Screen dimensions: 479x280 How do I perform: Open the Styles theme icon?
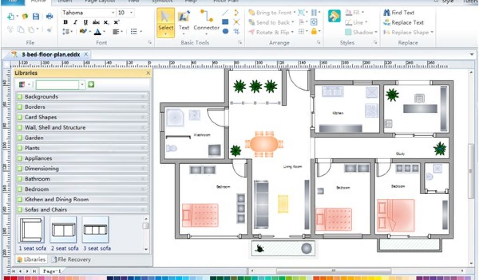[334, 16]
